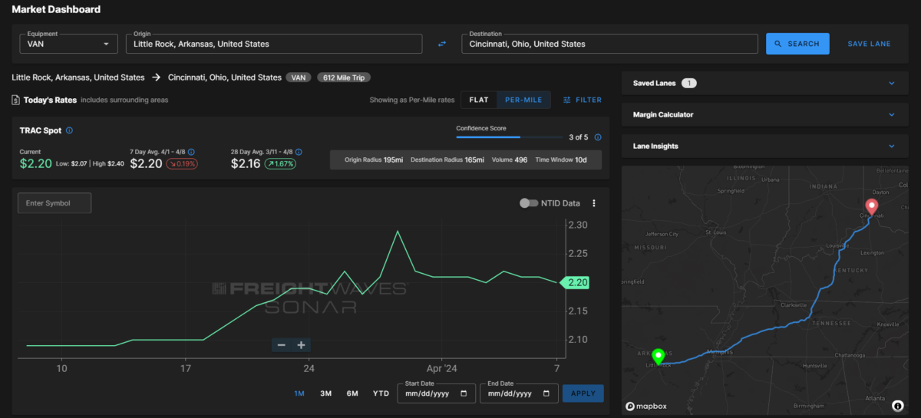Viewport: 921px width, 418px height.
Task: Click the info icon beside 7 Day Avg.
Action: pyautogui.click(x=191, y=152)
